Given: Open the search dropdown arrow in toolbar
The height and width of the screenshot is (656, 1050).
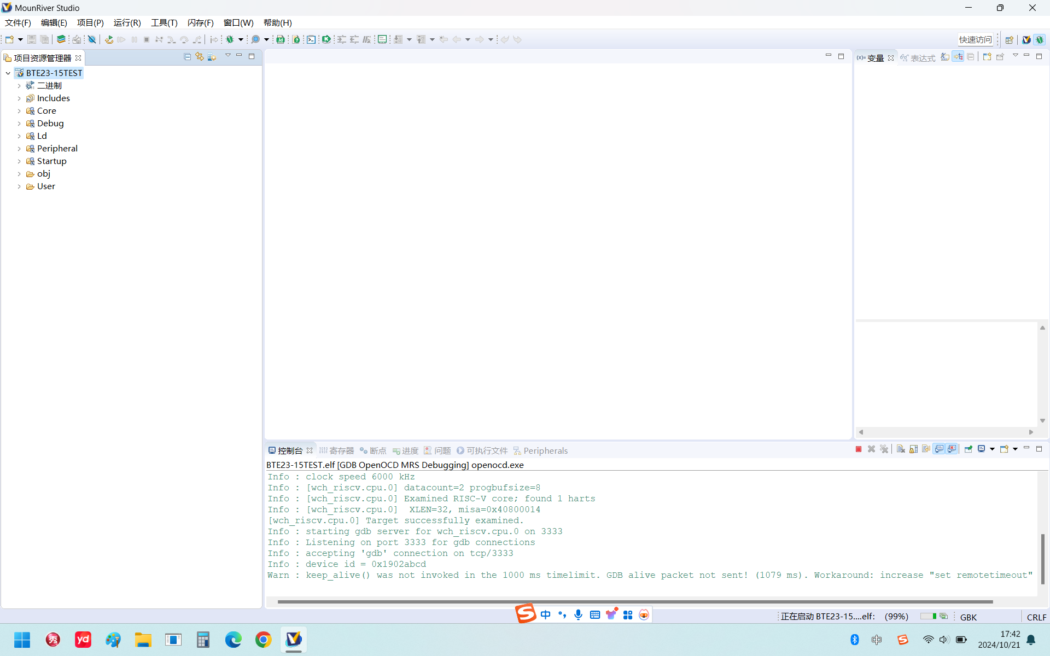Looking at the screenshot, I should click(x=266, y=39).
